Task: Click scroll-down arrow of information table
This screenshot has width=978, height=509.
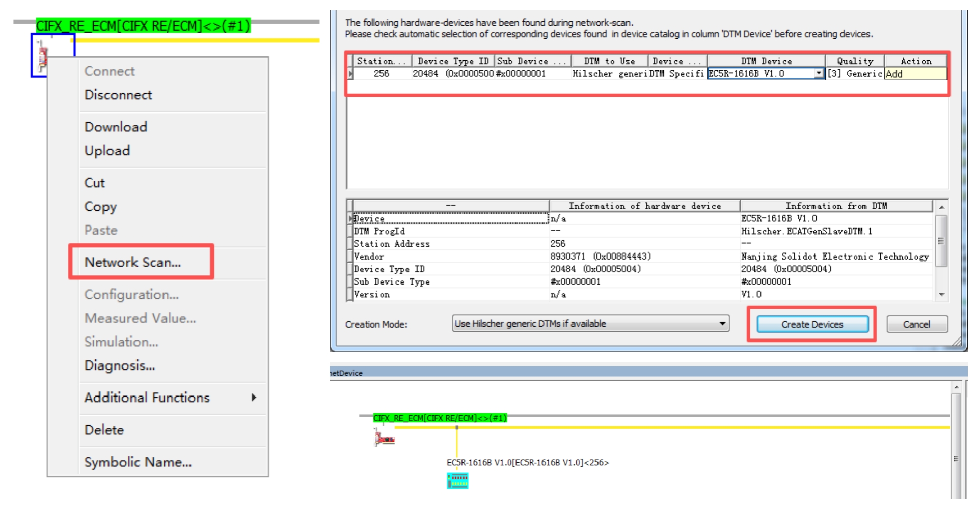Action: pos(941,295)
